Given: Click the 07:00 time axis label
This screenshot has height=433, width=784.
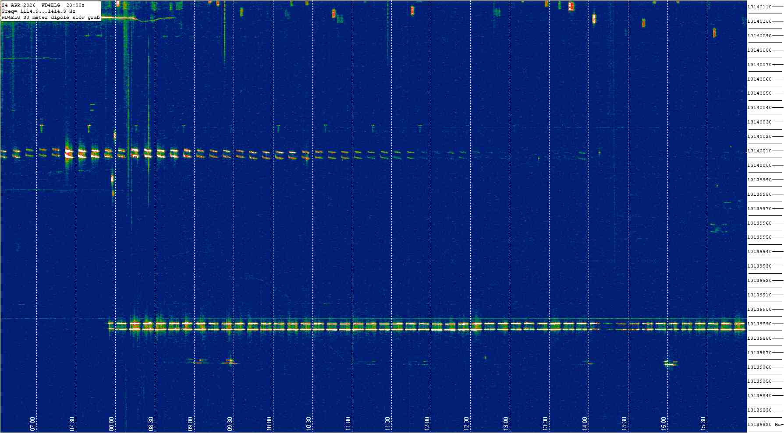Looking at the screenshot, I should pos(33,424).
